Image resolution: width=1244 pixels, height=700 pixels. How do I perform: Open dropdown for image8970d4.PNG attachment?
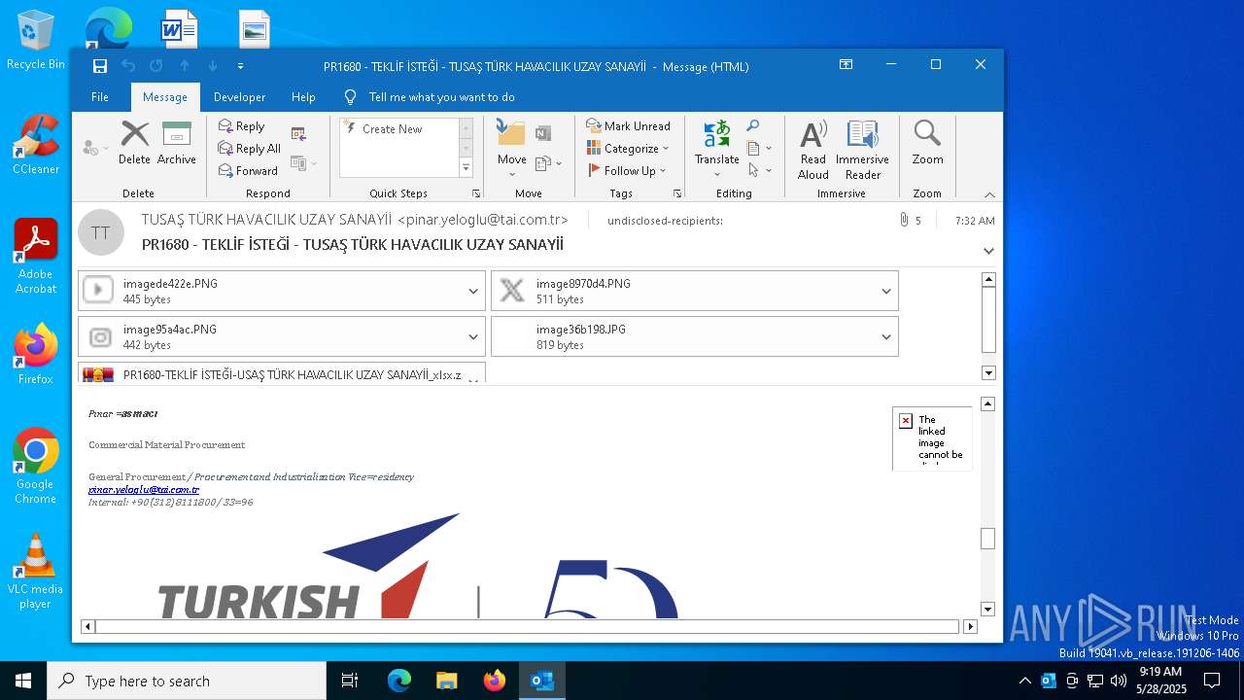[x=886, y=291]
